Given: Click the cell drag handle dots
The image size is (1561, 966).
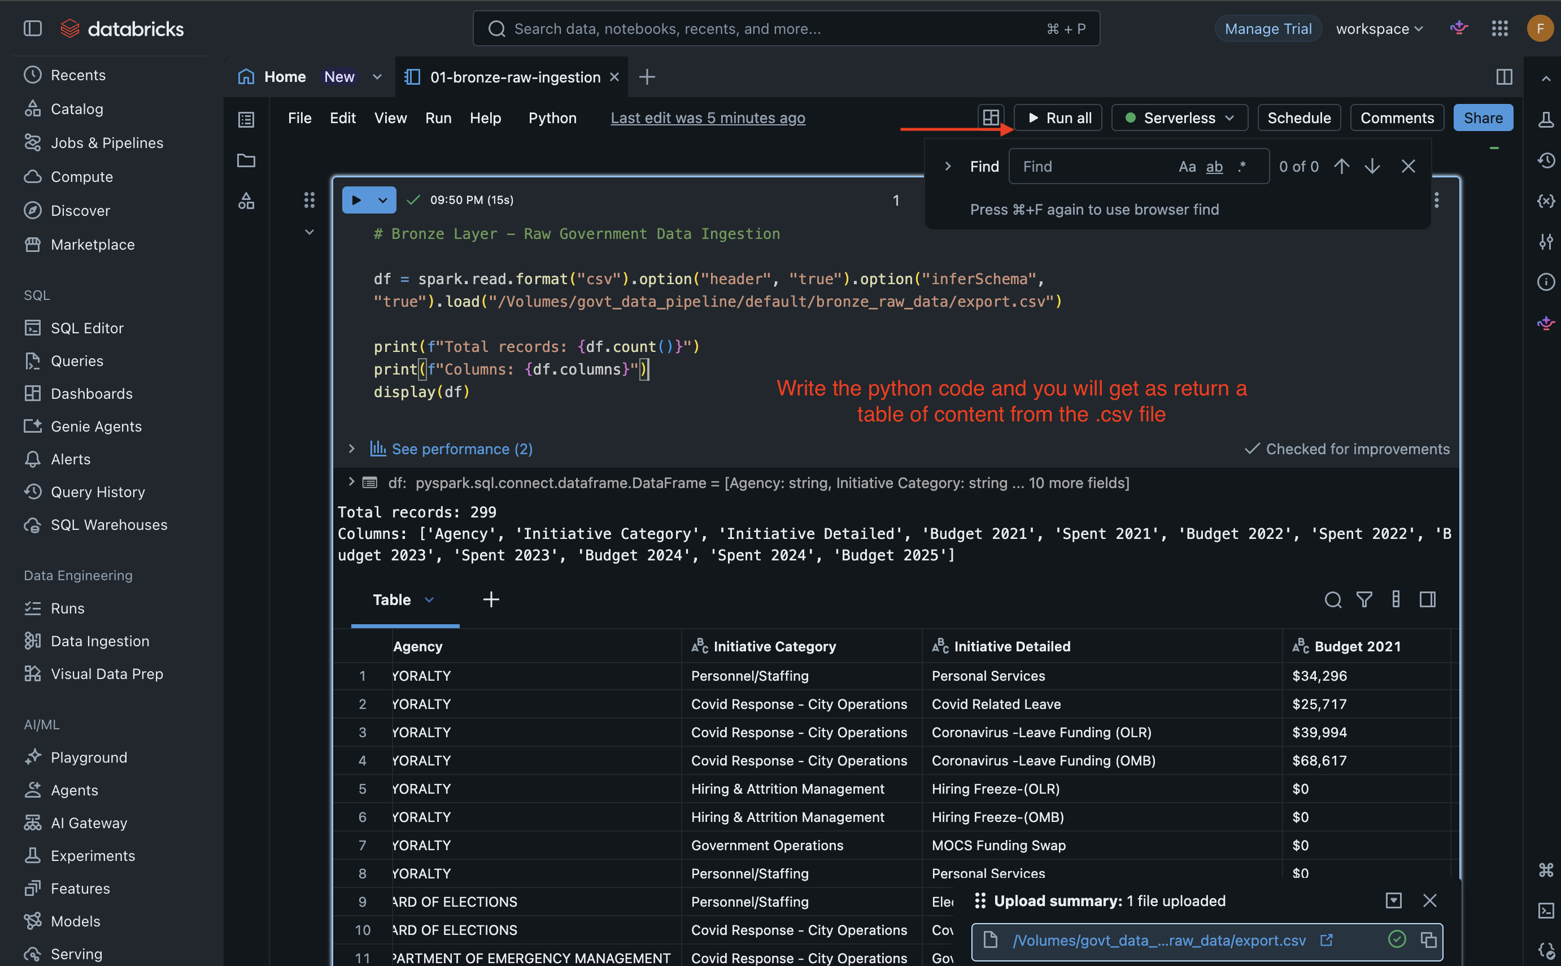Looking at the screenshot, I should [x=309, y=200].
